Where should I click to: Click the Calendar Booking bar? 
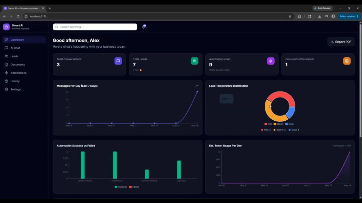pos(147,174)
